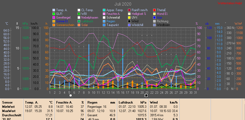Select the Taupunkt legend label
The image size is (245, 120).
[x=112, y=25]
